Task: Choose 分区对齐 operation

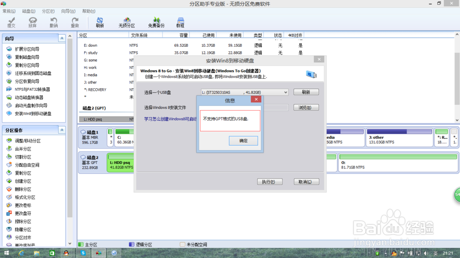Action: (x=23, y=237)
